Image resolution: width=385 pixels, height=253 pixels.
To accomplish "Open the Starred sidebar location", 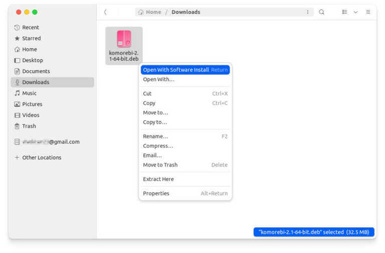I will point(31,39).
